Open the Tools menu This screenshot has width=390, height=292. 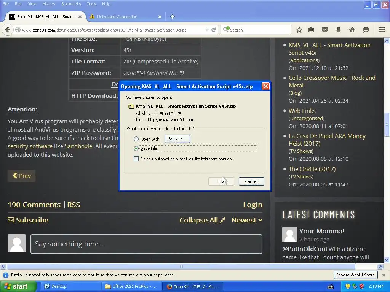tap(91, 4)
